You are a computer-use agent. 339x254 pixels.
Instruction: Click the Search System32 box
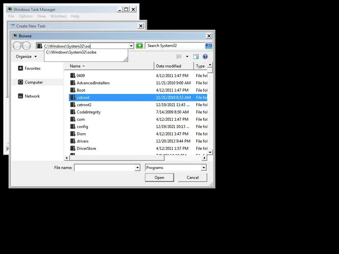coord(175,46)
